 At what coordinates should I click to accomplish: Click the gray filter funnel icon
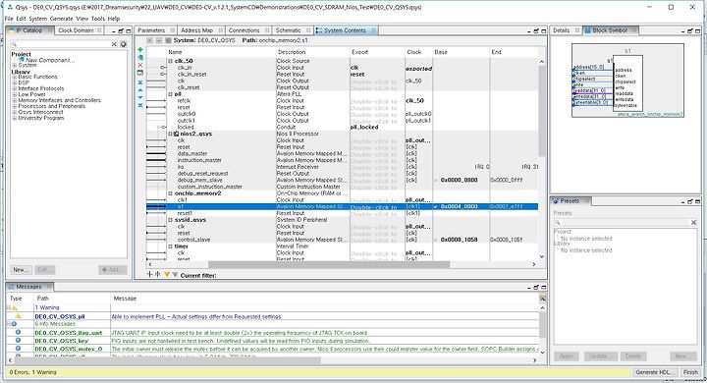pos(175,274)
